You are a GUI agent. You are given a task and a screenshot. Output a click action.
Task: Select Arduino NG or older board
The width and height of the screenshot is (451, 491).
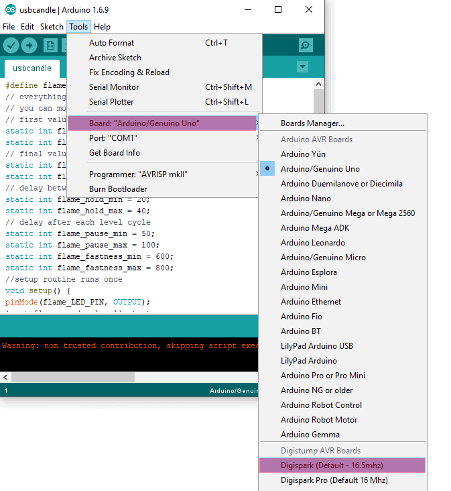(x=343, y=390)
